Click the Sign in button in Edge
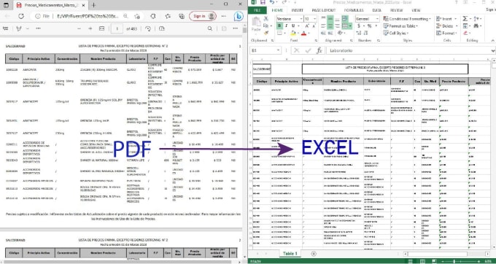 [x=203, y=16]
